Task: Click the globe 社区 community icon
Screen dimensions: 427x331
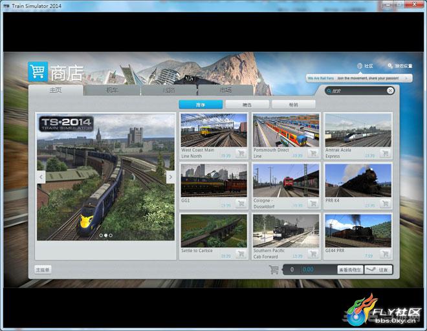Action: click(360, 65)
